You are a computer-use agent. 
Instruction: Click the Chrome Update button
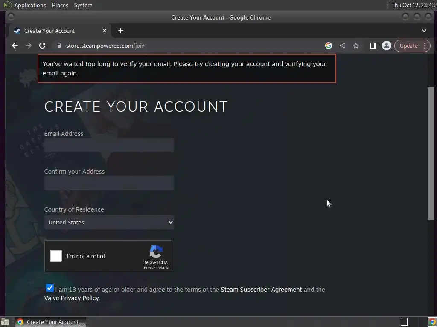pos(408,46)
